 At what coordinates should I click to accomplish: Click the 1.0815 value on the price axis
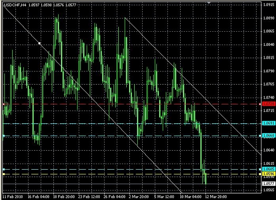(268, 58)
